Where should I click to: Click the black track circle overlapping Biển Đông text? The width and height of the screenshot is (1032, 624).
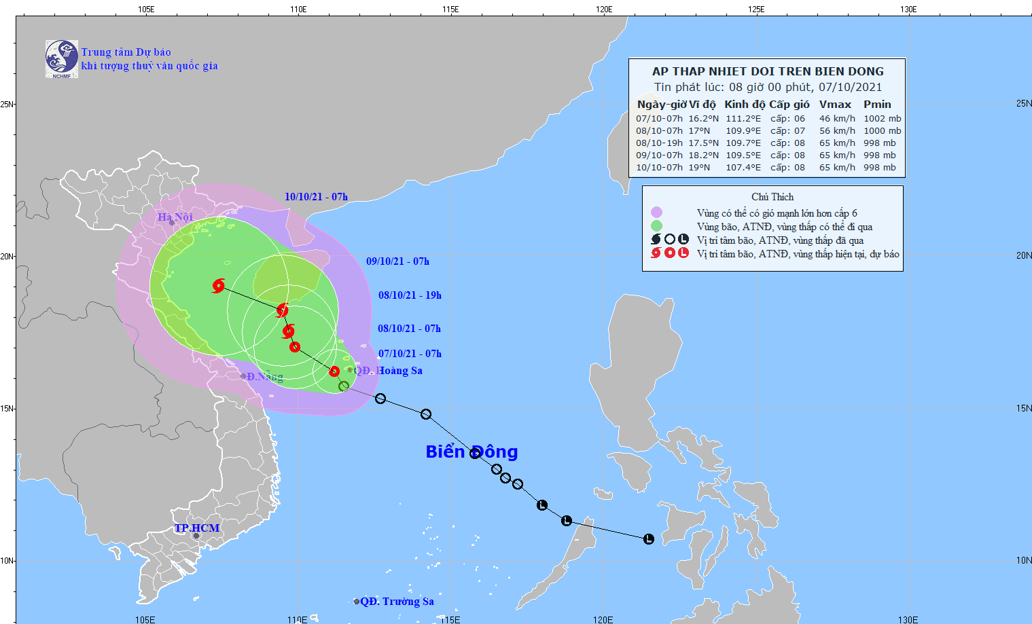click(475, 453)
